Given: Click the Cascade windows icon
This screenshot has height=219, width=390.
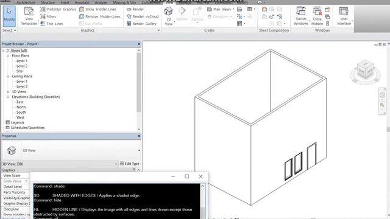Looking at the screenshot, I should [327, 16].
